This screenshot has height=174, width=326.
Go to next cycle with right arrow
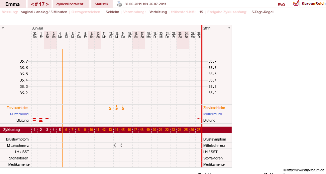pos(48,4)
